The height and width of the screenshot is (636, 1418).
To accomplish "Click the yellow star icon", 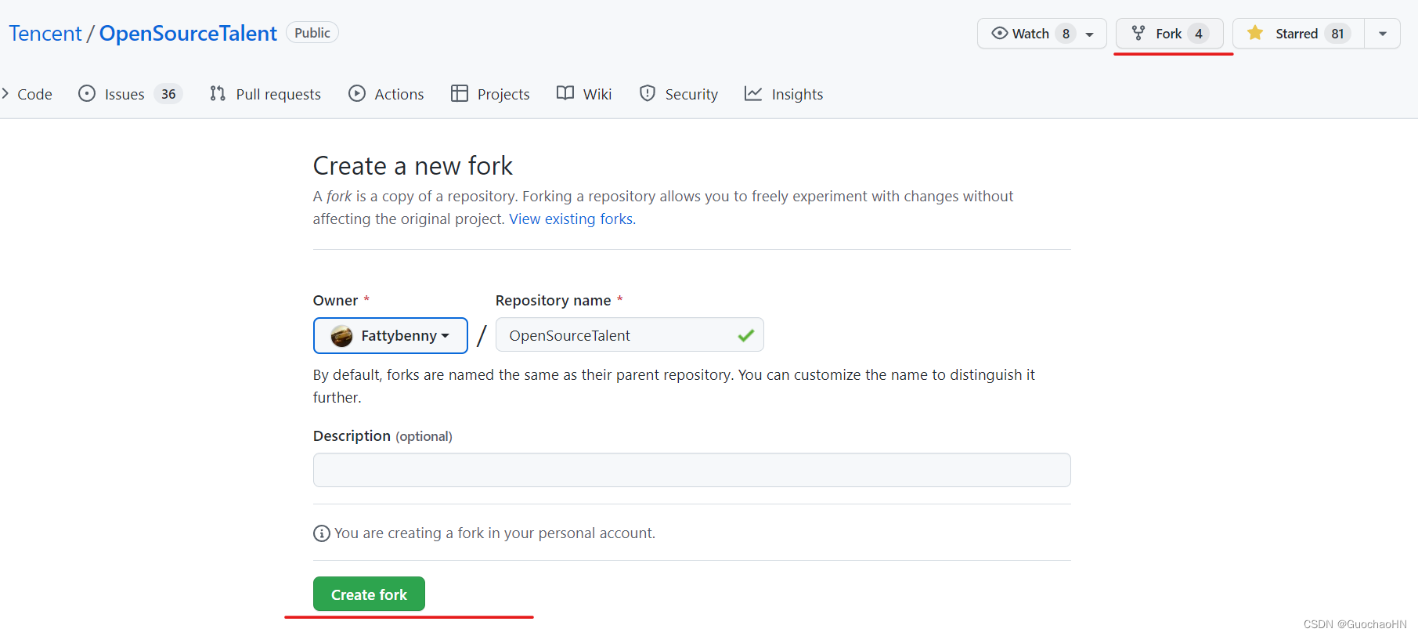I will [x=1255, y=33].
